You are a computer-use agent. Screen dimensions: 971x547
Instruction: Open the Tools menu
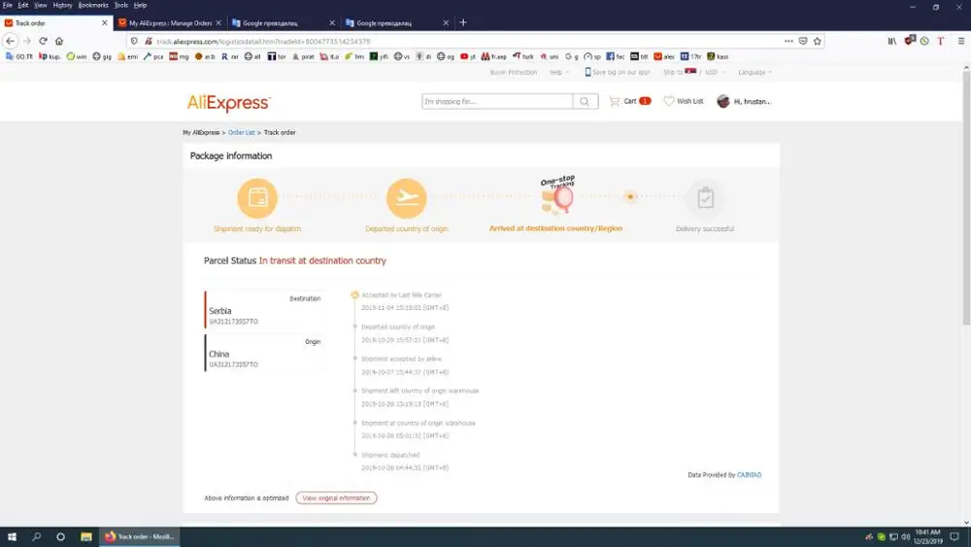click(x=120, y=5)
